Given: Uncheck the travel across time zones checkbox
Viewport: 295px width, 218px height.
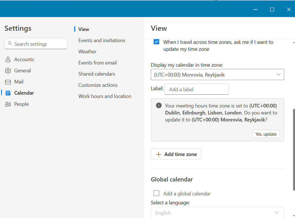Looking at the screenshot, I should 156,42.
